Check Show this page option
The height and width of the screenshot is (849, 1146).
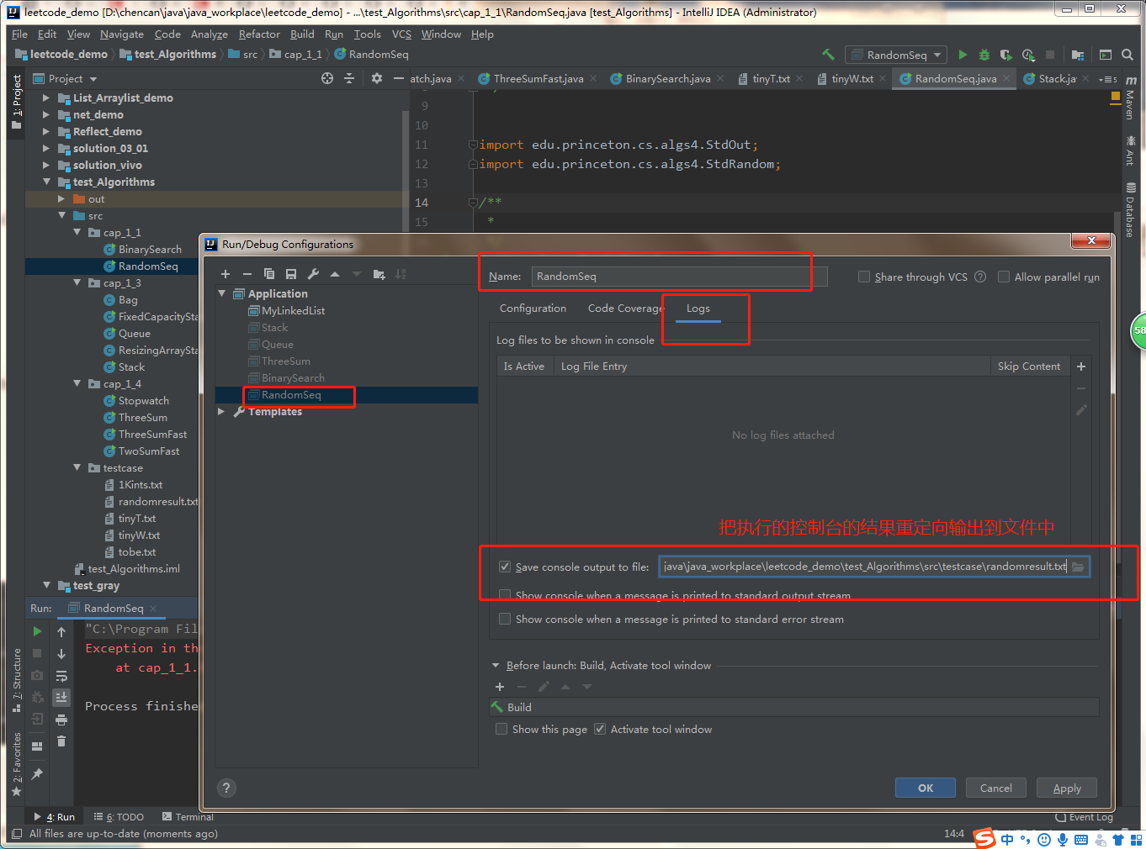pos(501,729)
